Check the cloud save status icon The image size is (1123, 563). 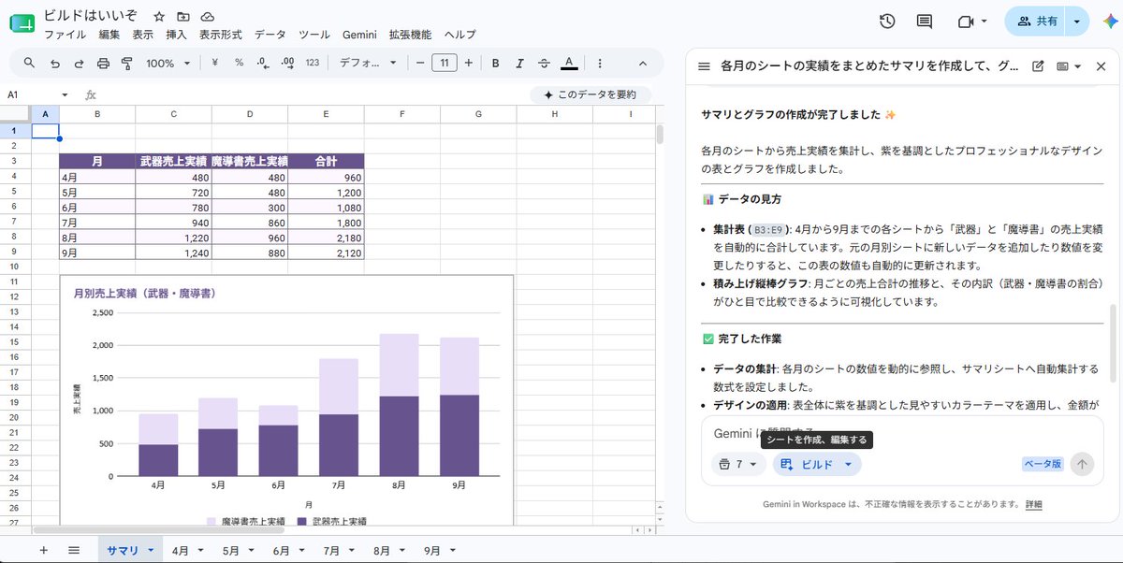click(208, 17)
